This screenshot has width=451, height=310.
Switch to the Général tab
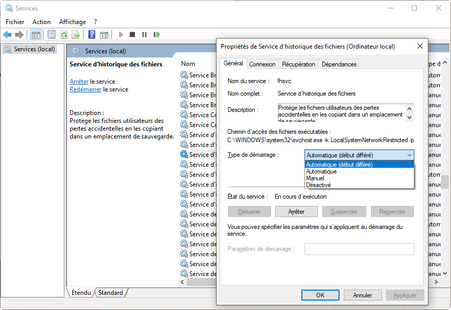coord(233,63)
